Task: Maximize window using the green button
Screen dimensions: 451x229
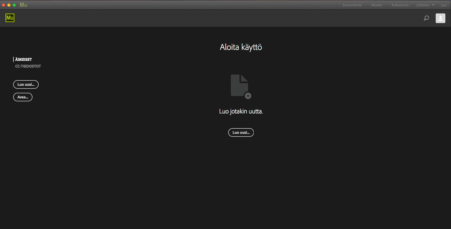Action: click(14, 5)
